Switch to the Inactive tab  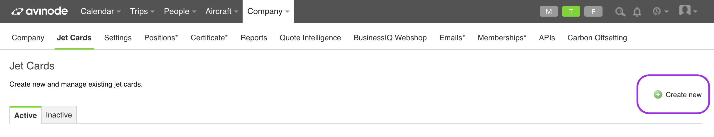point(59,115)
